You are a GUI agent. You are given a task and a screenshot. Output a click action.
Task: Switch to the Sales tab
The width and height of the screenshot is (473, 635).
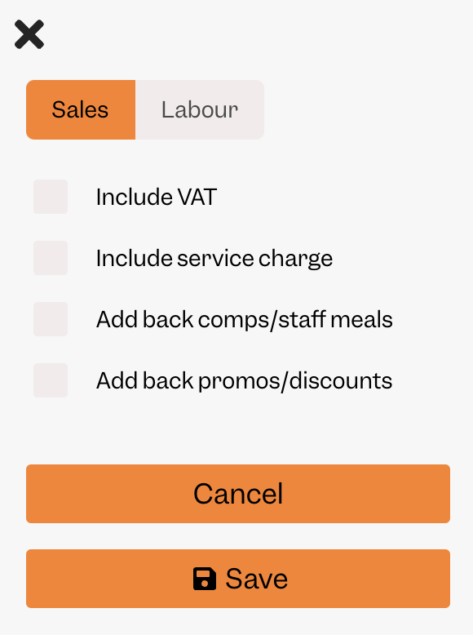point(81,109)
